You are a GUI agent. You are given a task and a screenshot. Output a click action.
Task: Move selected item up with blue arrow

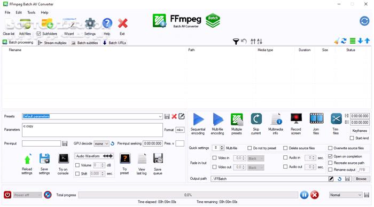coord(368,41)
